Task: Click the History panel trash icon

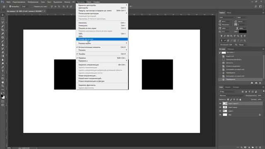Action: (260, 83)
